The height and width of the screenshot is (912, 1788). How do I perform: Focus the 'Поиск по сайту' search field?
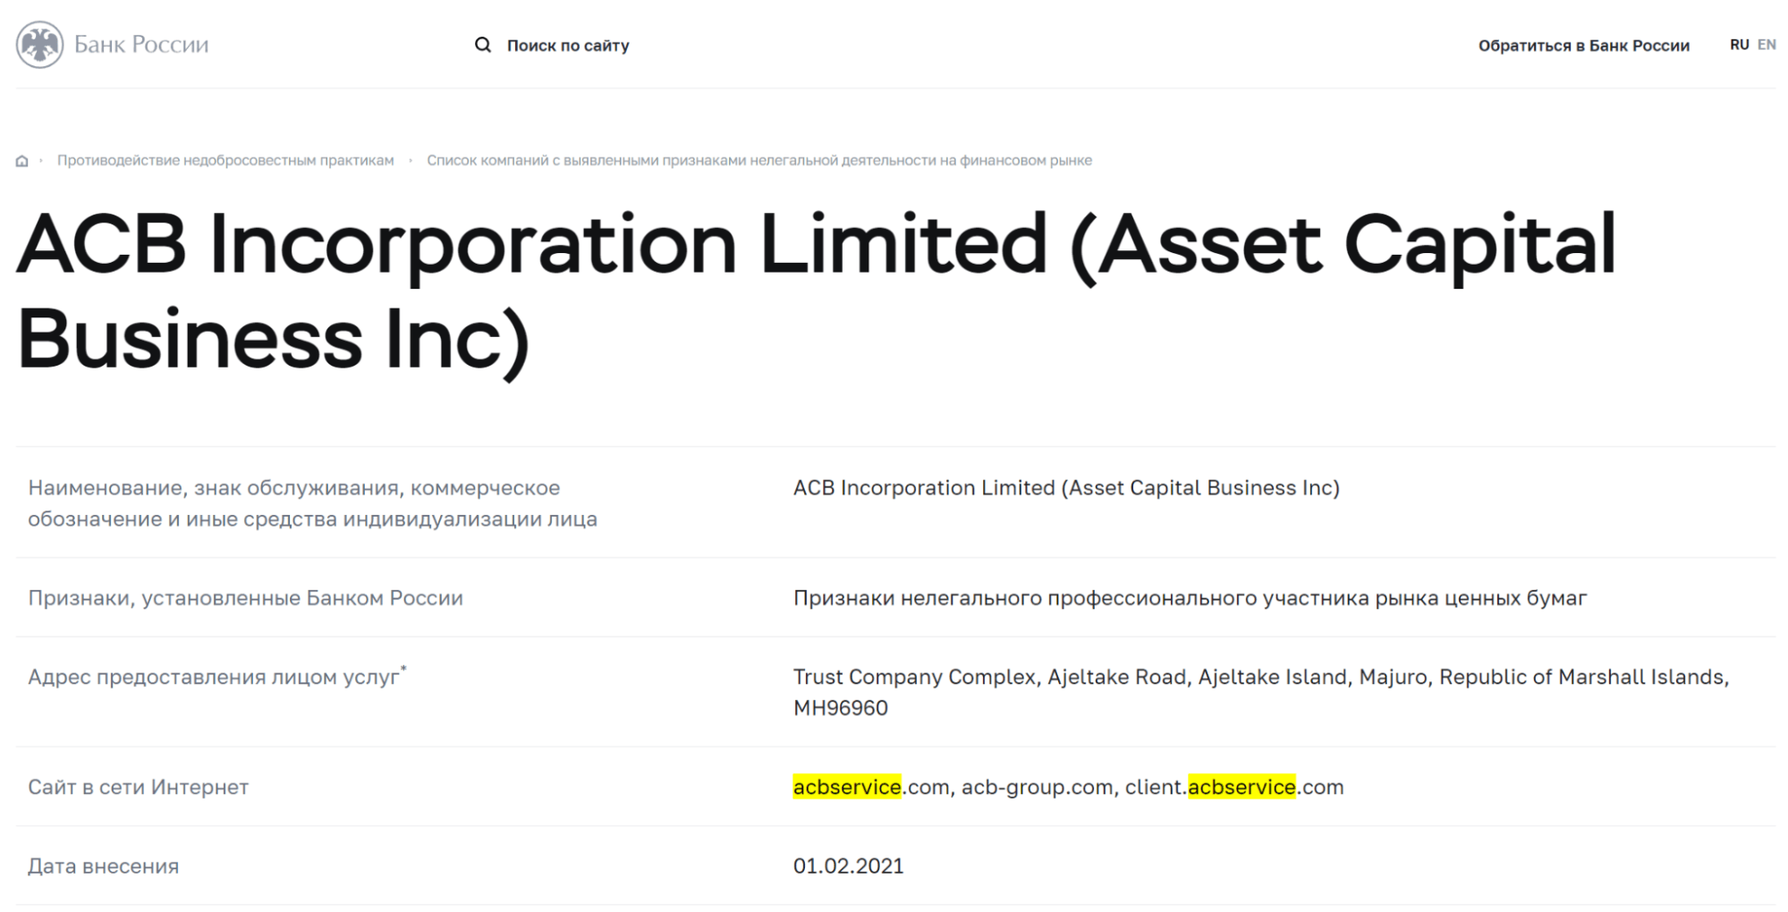tap(568, 46)
